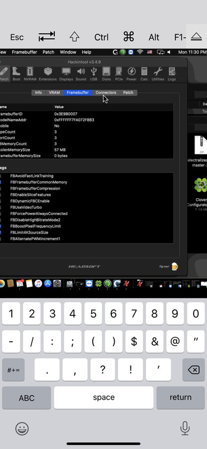Click the Wi-Fi icon in menu bar
Viewport: 207px width, 449px height.
click(140, 52)
